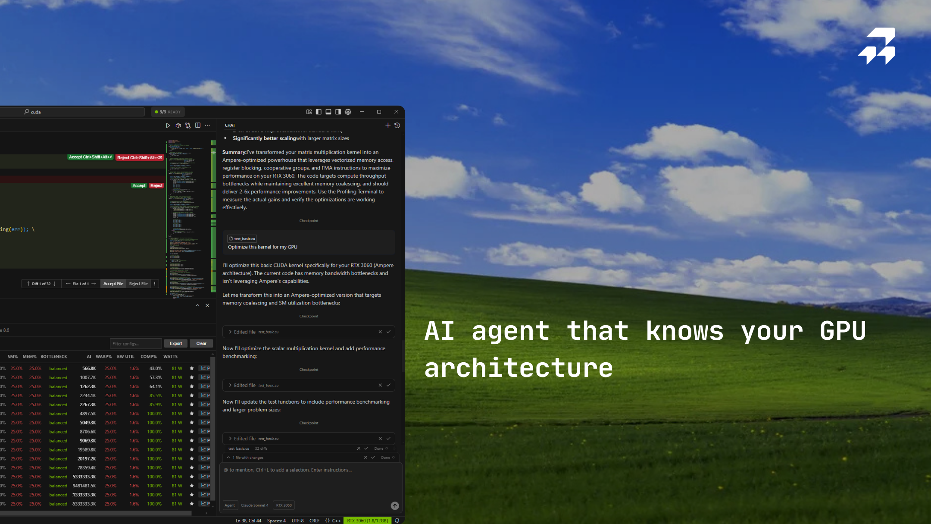Switch to the CHAT tab

230,125
